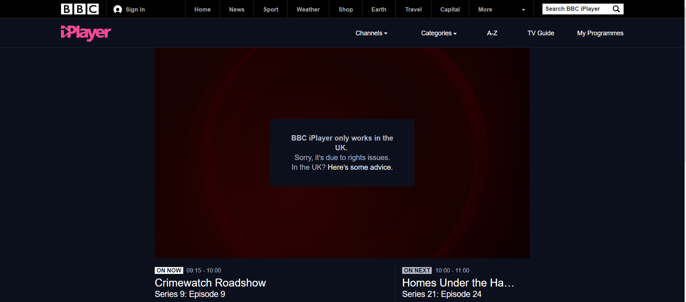Click the Here's some advice link
The width and height of the screenshot is (686, 302).
pos(360,167)
